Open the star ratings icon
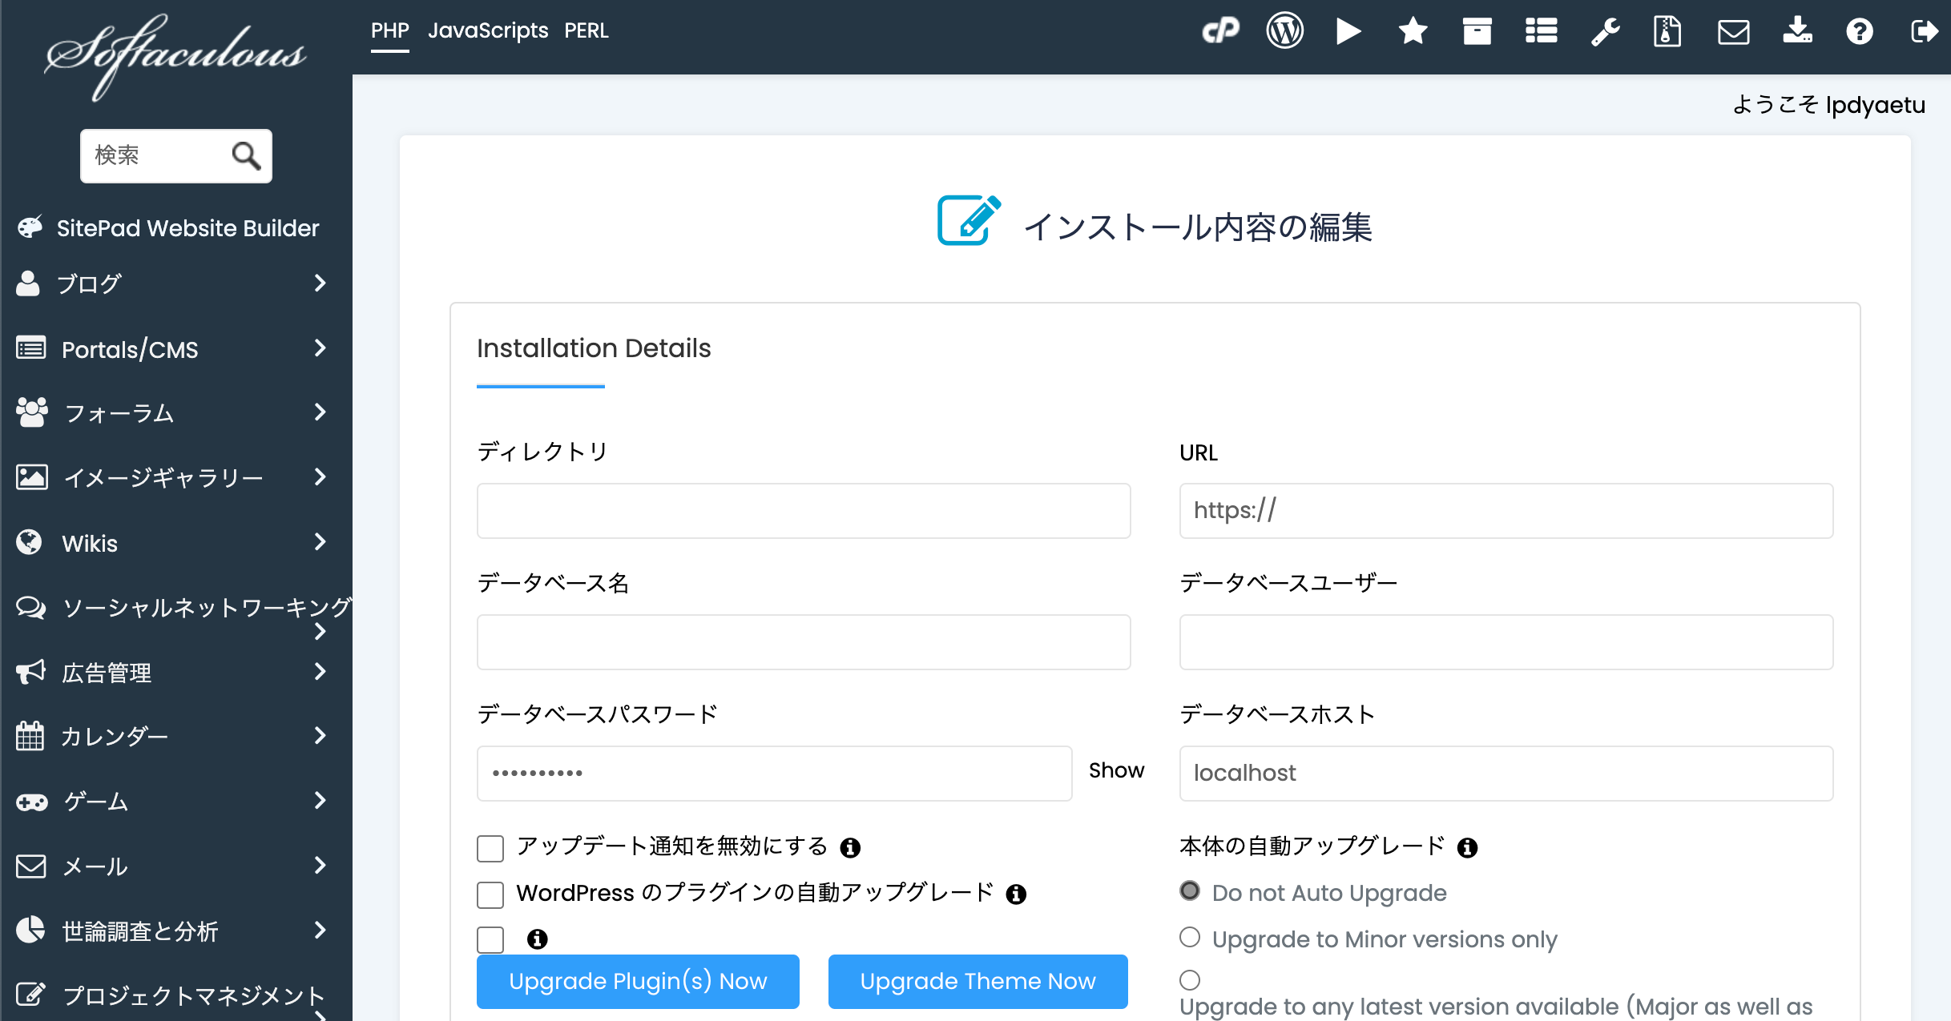 (x=1413, y=31)
